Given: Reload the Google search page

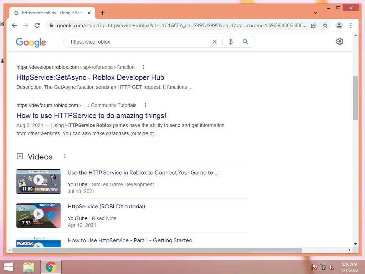Looking at the screenshot, I should click(37, 25).
